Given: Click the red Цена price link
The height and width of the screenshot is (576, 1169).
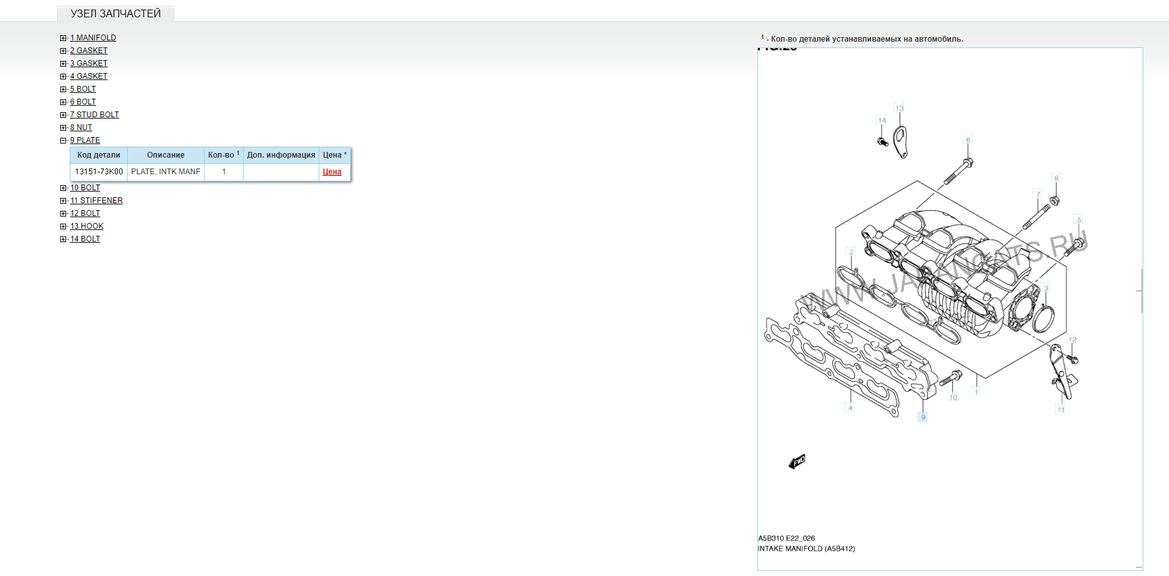Looking at the screenshot, I should point(332,172).
